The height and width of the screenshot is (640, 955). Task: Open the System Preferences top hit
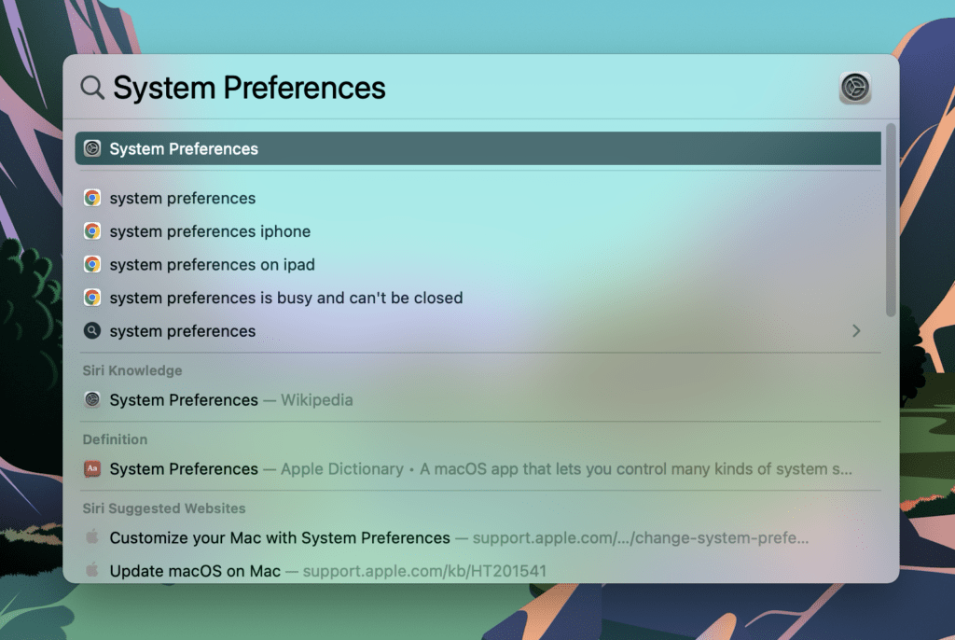[x=478, y=148]
